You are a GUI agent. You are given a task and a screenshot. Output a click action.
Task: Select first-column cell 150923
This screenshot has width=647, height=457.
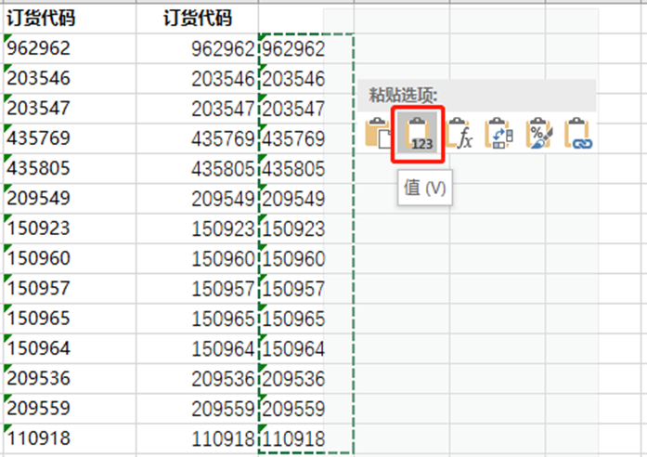click(x=70, y=228)
